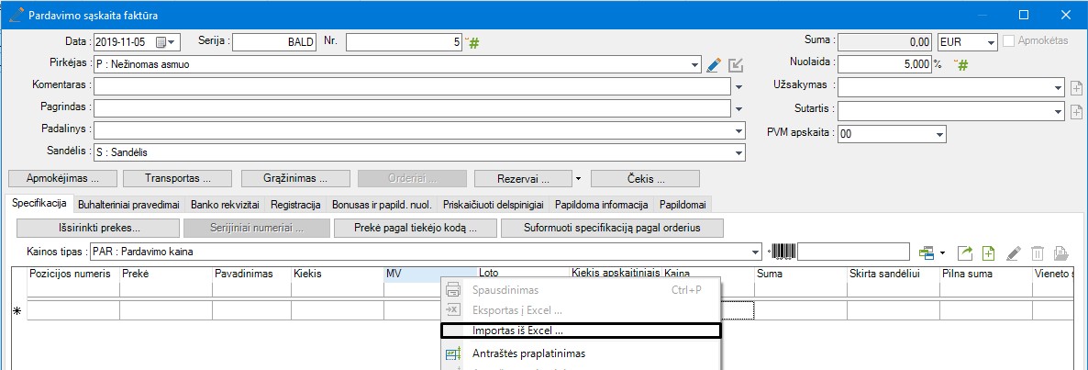Screen dimensions: 1088x370
Task: Expand the Kainos tipas dropdown
Action: [756, 252]
